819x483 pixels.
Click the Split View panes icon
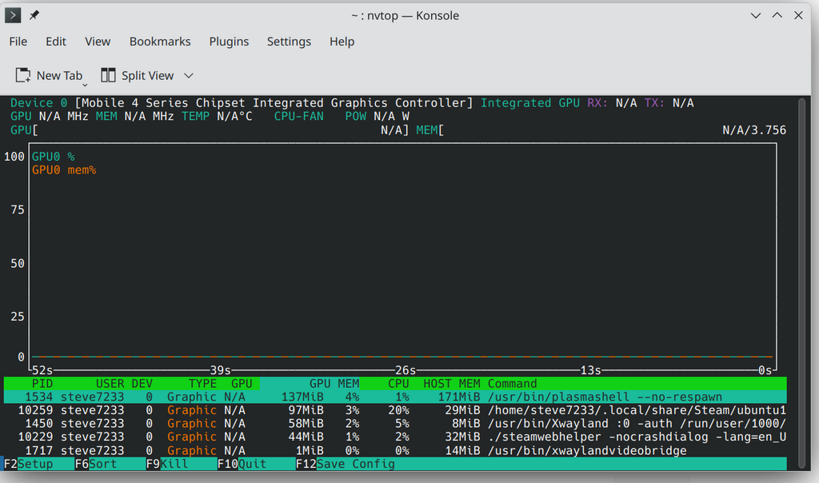[x=108, y=75]
